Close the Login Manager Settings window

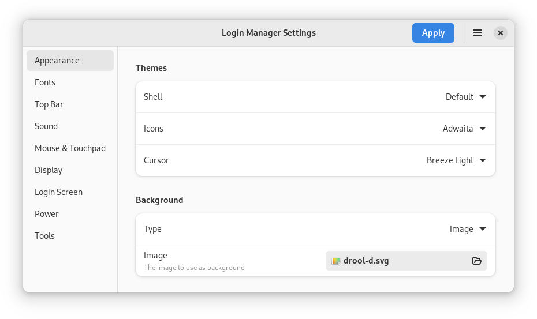click(x=501, y=33)
